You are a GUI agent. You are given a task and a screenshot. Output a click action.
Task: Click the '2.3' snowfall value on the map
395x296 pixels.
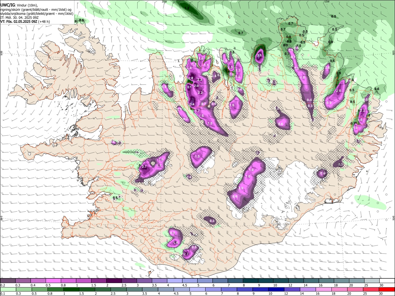coord(200,80)
